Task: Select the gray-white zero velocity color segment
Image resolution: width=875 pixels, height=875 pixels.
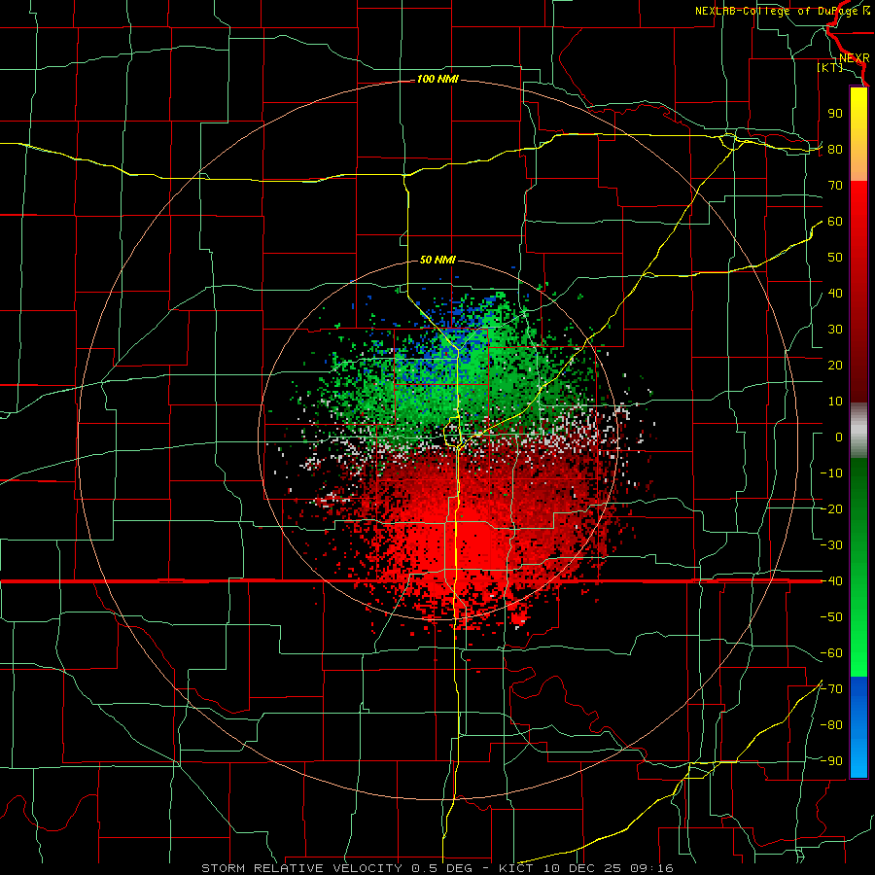Action: pyautogui.click(x=858, y=430)
